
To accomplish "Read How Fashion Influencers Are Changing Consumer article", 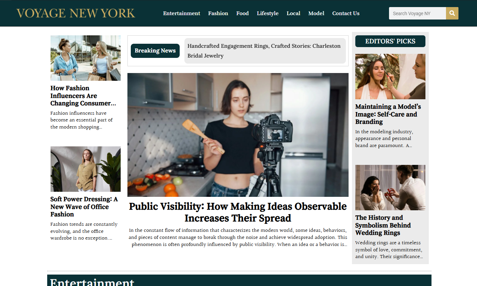I will coord(83,96).
